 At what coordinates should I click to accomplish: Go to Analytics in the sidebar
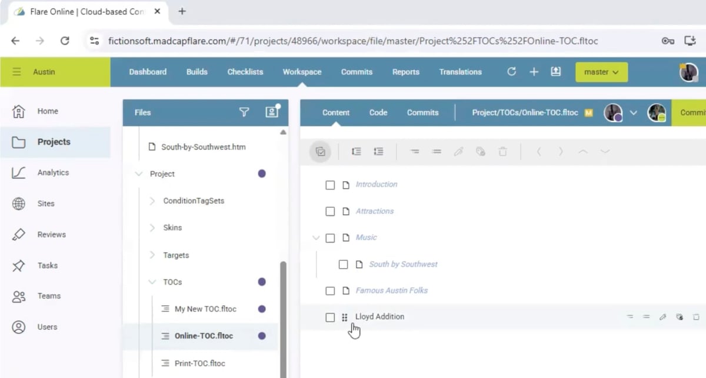[53, 172]
